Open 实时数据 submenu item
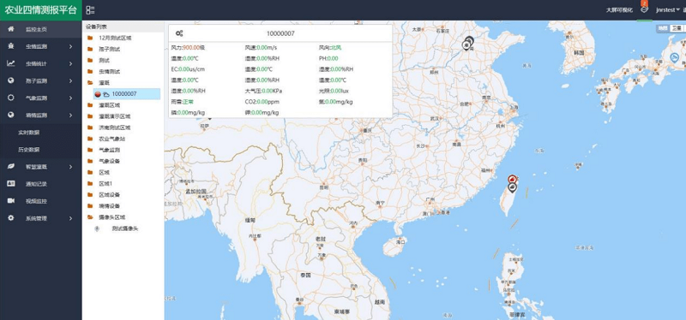 (29, 133)
